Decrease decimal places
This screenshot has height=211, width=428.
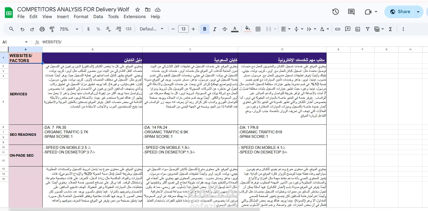pos(108,29)
